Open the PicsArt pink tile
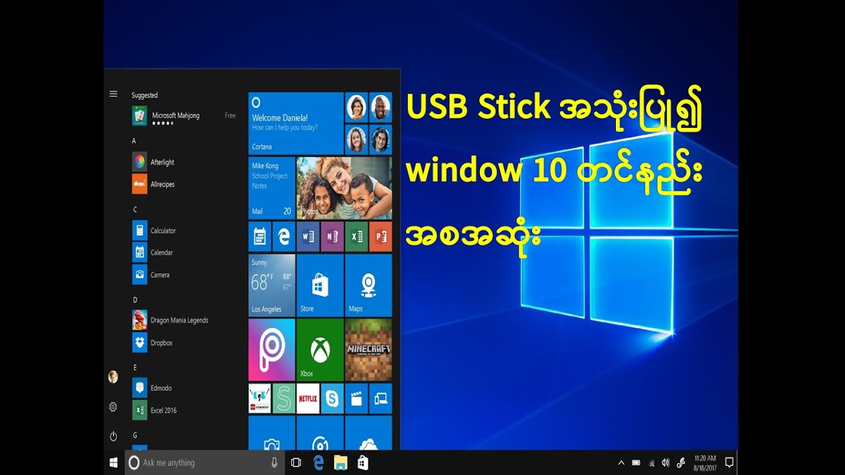The height and width of the screenshot is (475, 845). (272, 350)
